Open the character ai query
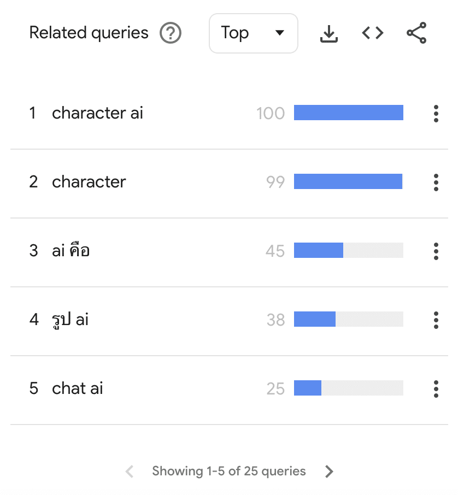The image size is (458, 495). (97, 113)
